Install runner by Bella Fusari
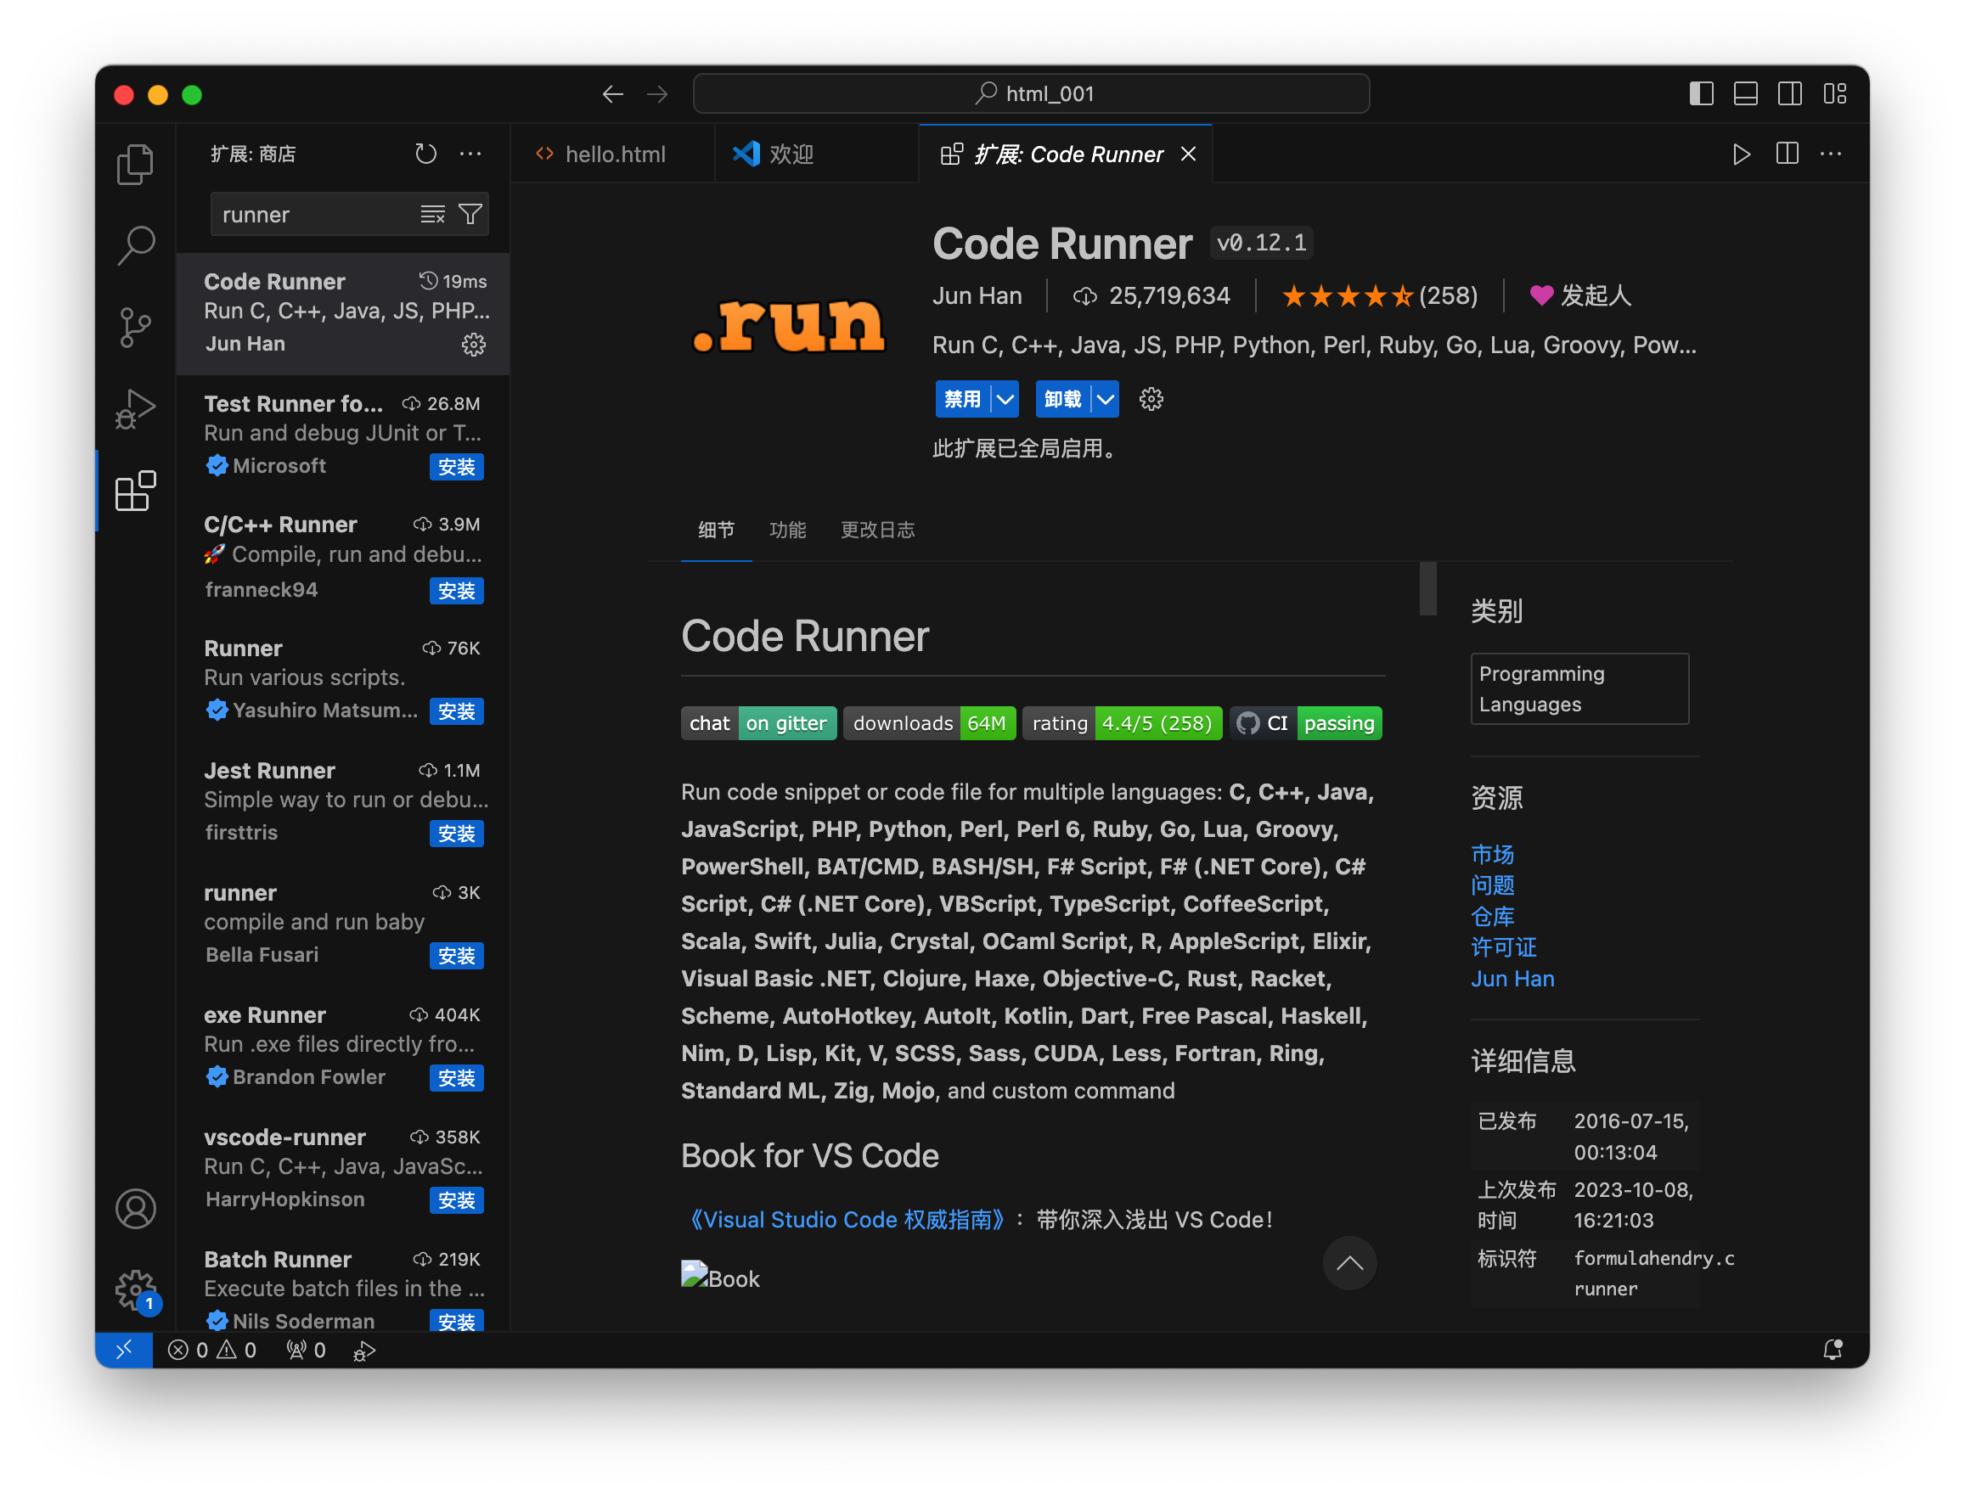Screen dimensions: 1965x1494 click(x=456, y=956)
